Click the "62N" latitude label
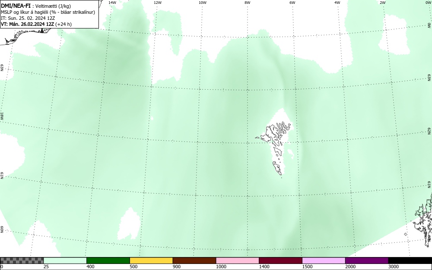Image resolution: width=432 pixels, height=270 pixels. click(x=429, y=131)
